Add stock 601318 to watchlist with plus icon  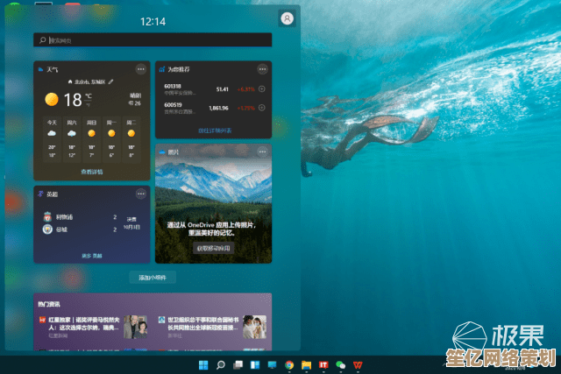[x=262, y=89]
